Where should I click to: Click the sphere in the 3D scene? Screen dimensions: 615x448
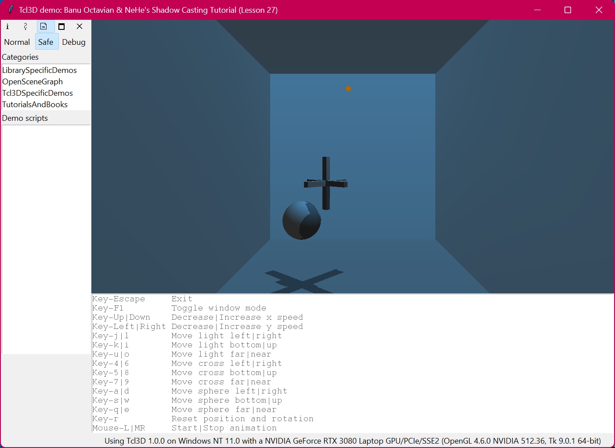click(x=302, y=220)
